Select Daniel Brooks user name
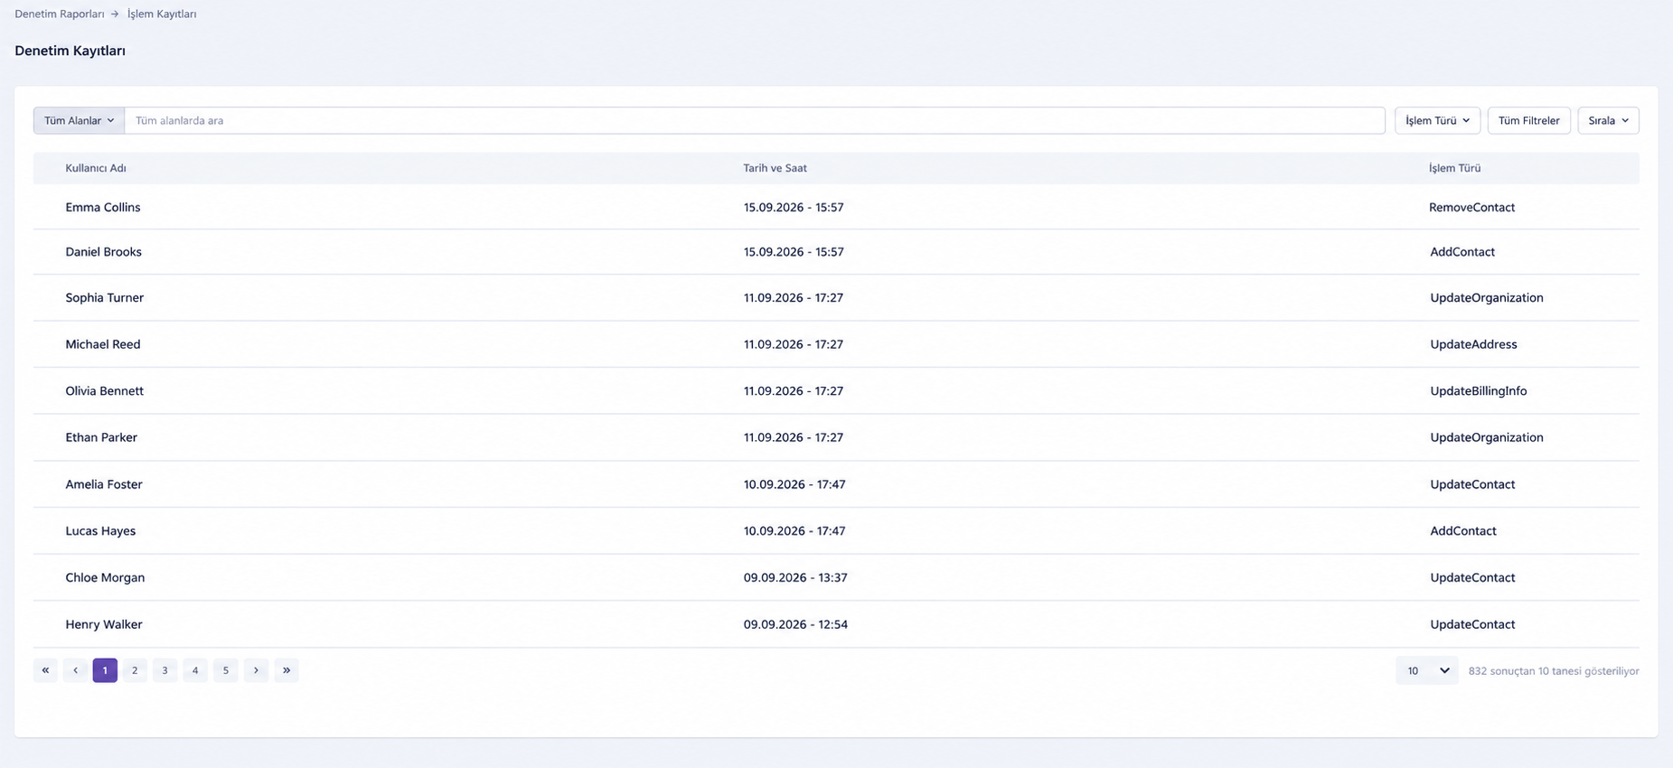 point(103,252)
